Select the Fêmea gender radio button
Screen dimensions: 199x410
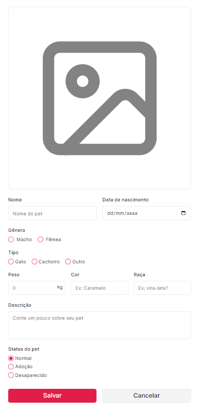click(x=40, y=240)
